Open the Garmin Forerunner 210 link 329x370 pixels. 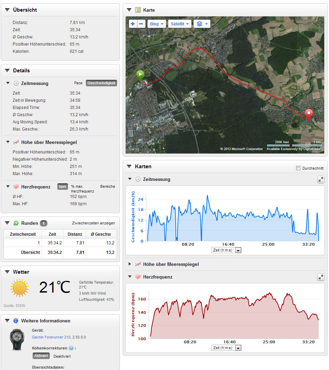point(51,337)
